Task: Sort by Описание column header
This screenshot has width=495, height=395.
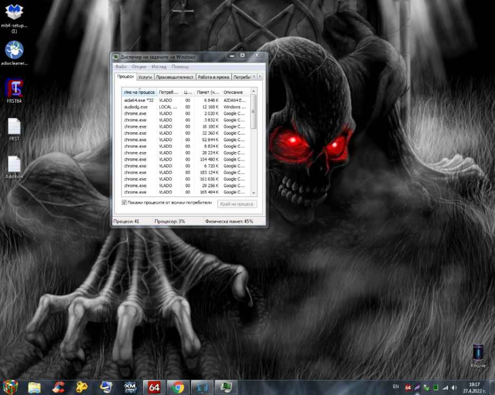Action: coord(235,92)
